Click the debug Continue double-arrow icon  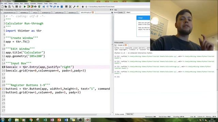58,7
